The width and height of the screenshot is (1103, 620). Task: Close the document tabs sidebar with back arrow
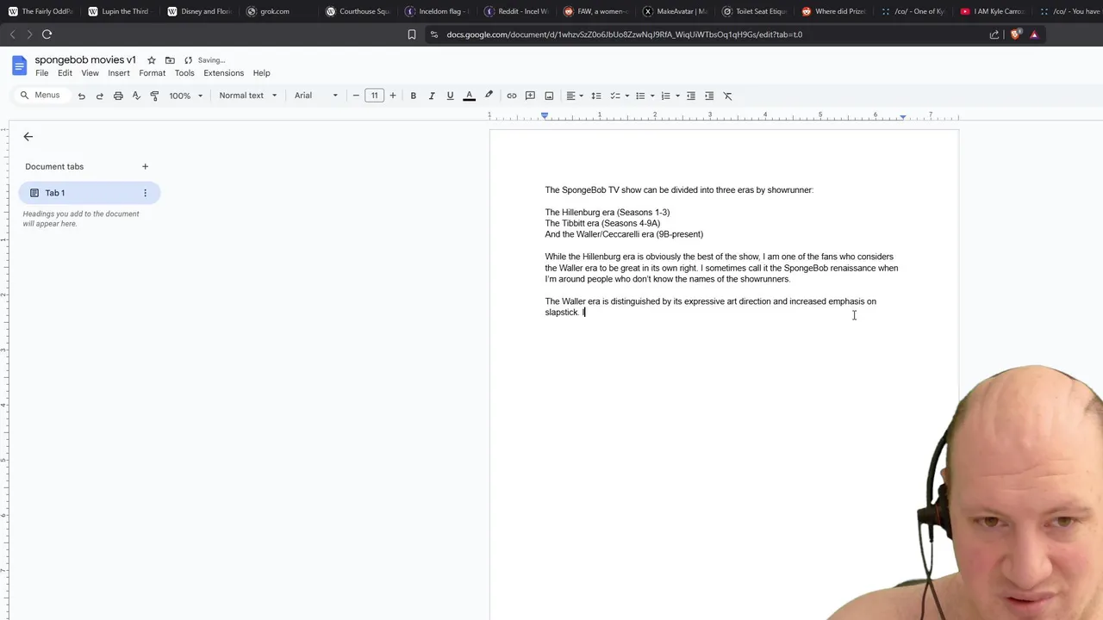tap(28, 137)
